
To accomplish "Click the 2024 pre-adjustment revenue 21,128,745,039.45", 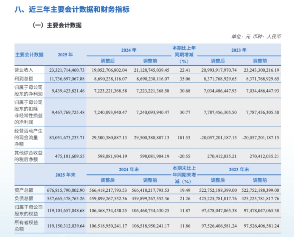I will pos(149,70).
